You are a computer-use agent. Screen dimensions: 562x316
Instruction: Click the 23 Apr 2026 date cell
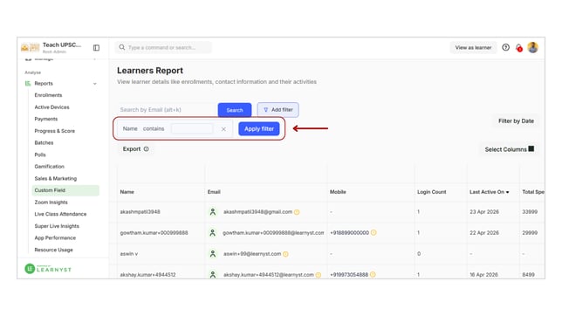pos(484,212)
